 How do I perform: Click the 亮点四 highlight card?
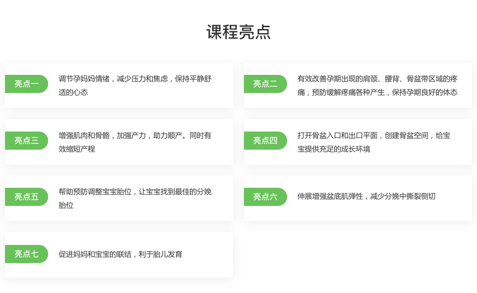tap(358, 142)
